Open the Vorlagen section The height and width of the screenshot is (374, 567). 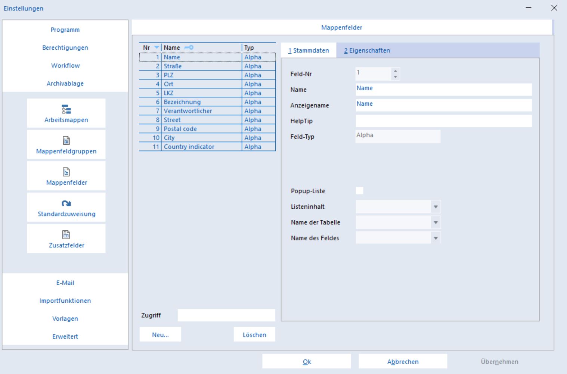point(65,319)
